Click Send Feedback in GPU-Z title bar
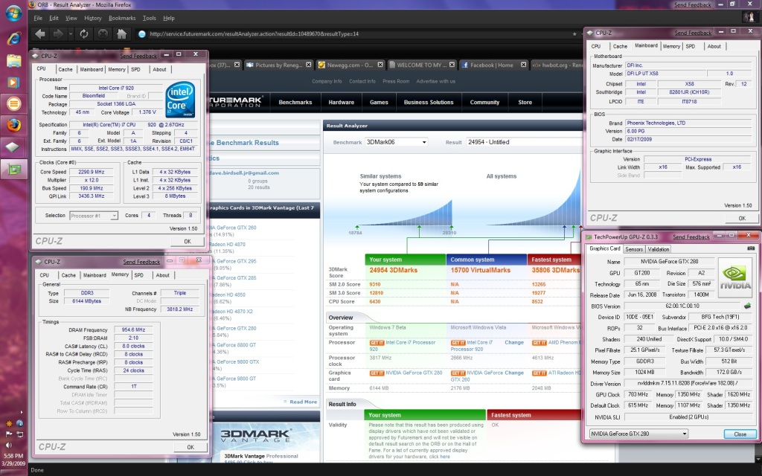Viewport: 762px width, 476px height. (x=691, y=237)
